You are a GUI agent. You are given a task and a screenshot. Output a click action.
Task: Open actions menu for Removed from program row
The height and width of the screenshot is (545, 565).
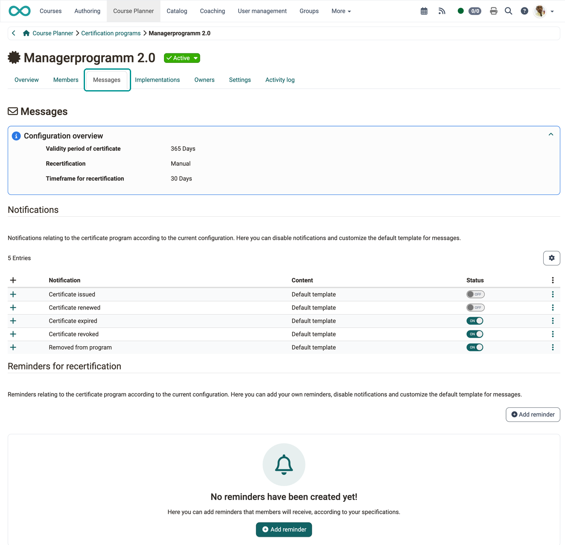pyautogui.click(x=553, y=347)
